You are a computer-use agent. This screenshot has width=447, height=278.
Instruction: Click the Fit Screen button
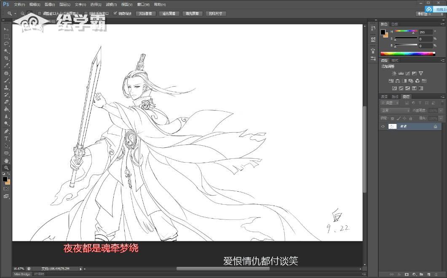tap(169, 13)
